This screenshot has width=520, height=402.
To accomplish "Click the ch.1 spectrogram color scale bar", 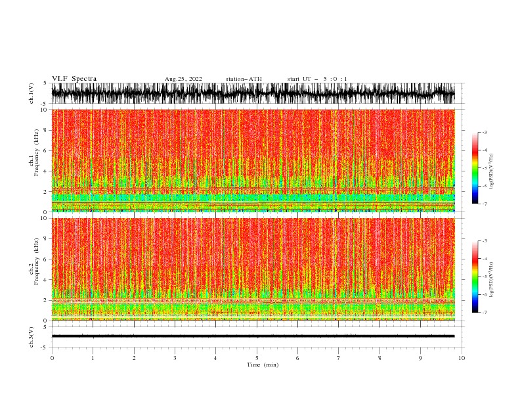I will pos(475,168).
